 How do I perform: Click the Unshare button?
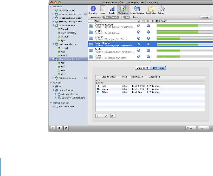[205, 17]
